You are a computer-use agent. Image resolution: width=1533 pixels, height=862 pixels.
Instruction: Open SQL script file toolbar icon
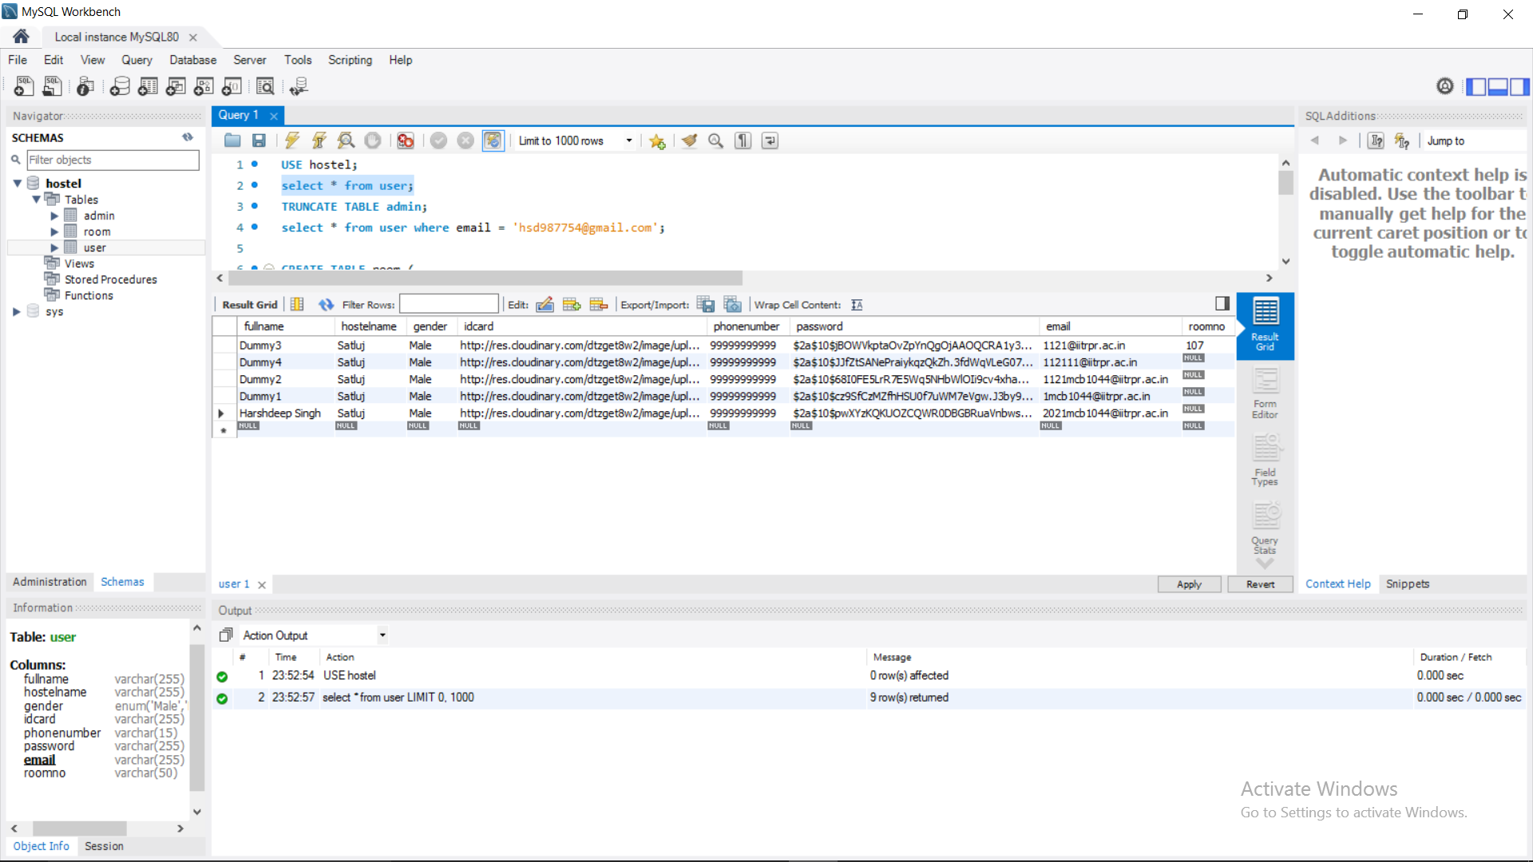tap(53, 86)
